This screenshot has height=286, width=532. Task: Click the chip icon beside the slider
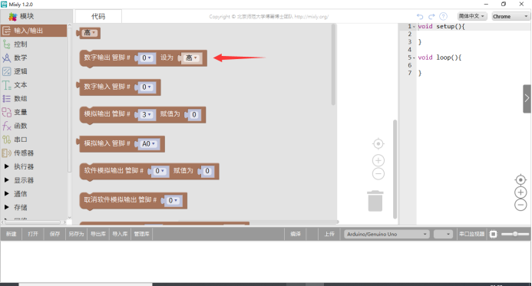click(494, 234)
